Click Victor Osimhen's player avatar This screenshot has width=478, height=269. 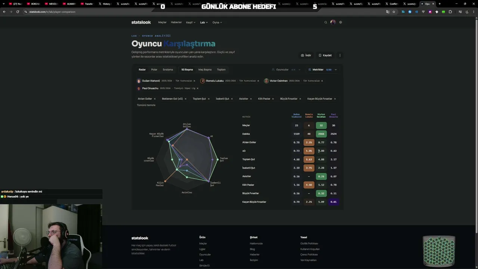coord(266,81)
